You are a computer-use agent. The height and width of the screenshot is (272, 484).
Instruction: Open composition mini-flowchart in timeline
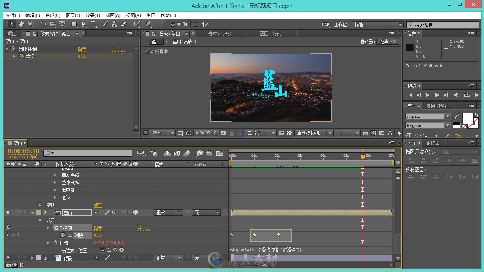coord(141,153)
